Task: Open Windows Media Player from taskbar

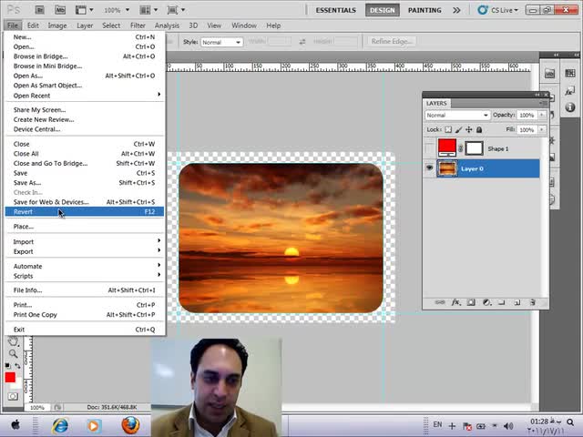Action: tap(94, 425)
